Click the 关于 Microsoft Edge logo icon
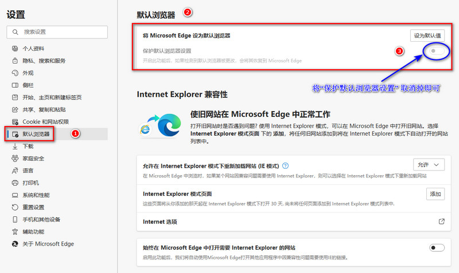Image resolution: width=459 pixels, height=273 pixels. (15, 244)
